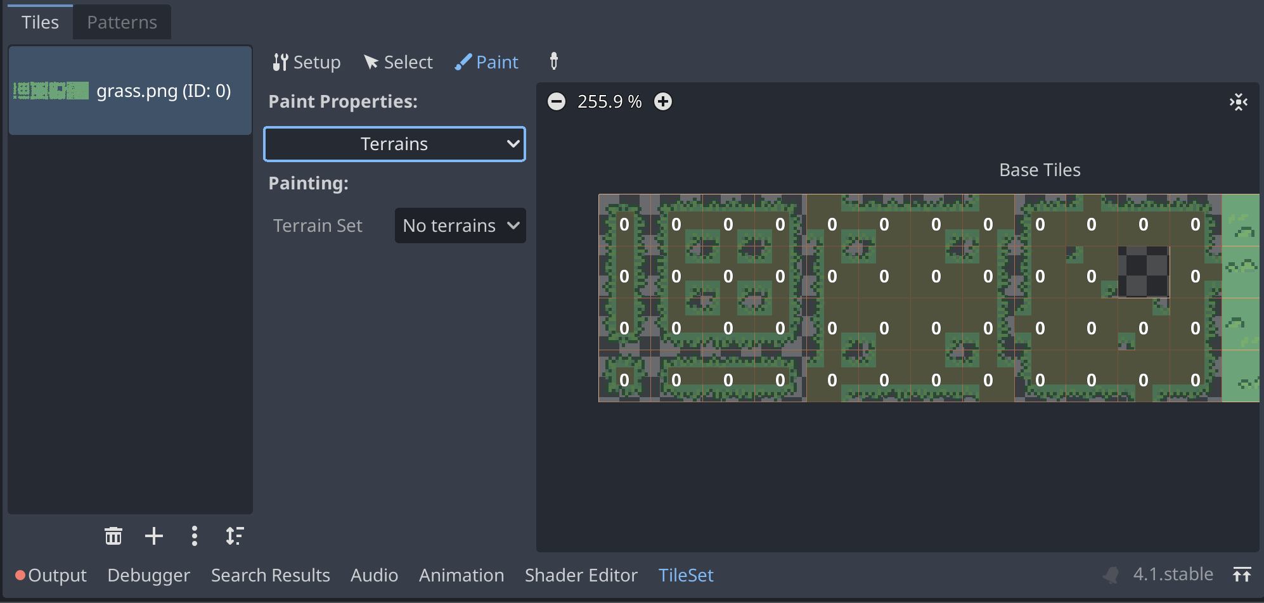Click the empty checkerboard tile in atlas
This screenshot has width=1264, height=603.
click(x=1143, y=272)
